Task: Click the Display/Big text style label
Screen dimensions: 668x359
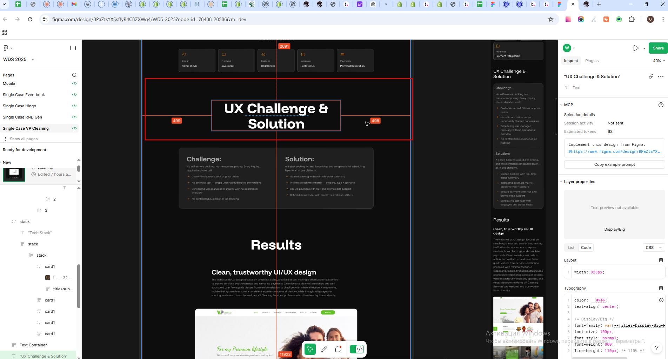Action: (x=614, y=229)
